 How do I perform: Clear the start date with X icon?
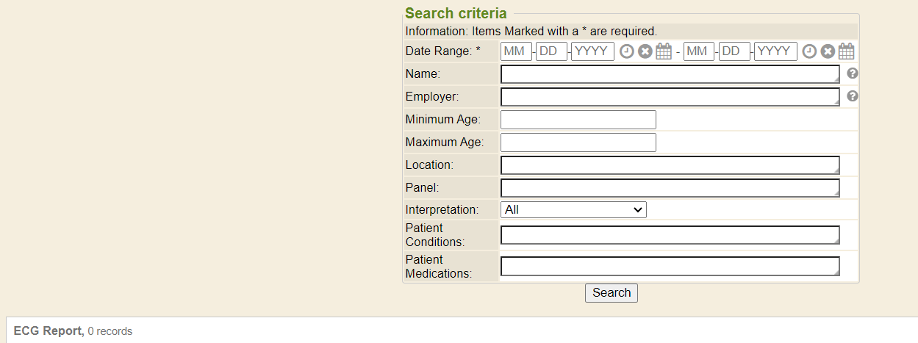[x=645, y=51]
